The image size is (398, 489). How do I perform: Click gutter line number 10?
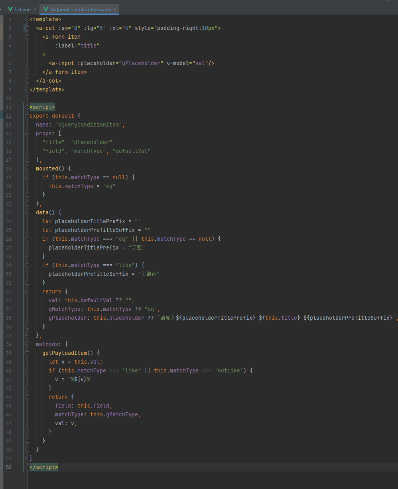click(9, 98)
